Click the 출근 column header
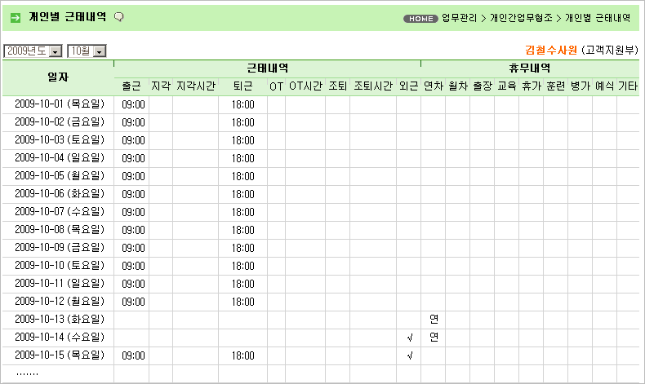645x384 pixels. pyautogui.click(x=131, y=86)
